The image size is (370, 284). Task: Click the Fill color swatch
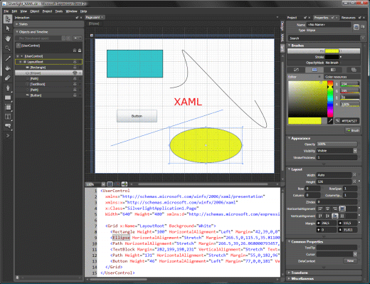332,51
